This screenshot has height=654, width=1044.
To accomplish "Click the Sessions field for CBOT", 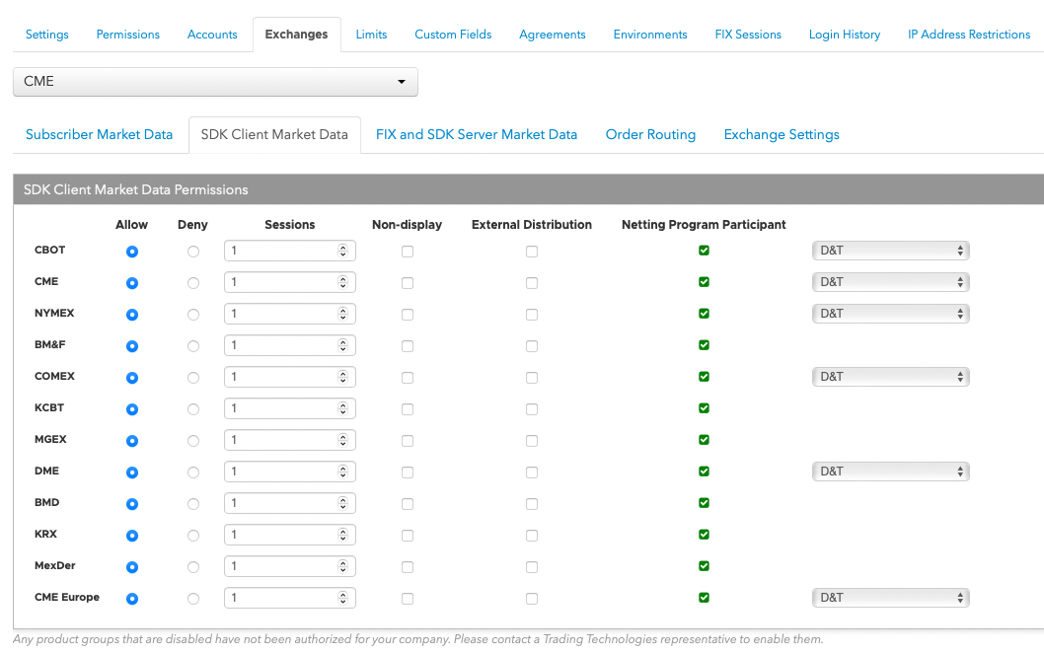I will coord(290,251).
